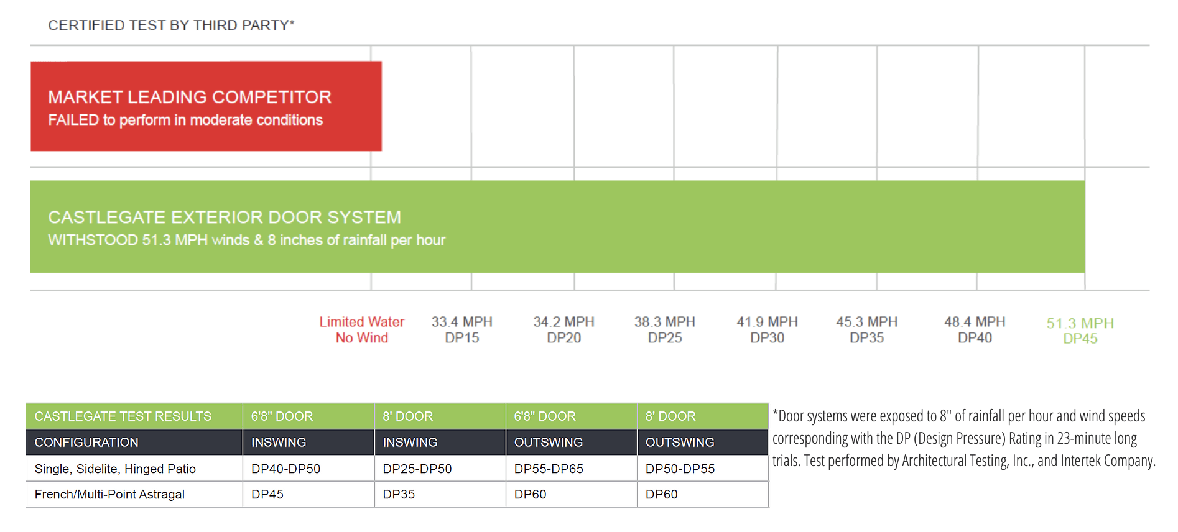
Task: Click the "41.9 MPH DP30" axis label
Action: click(x=768, y=330)
